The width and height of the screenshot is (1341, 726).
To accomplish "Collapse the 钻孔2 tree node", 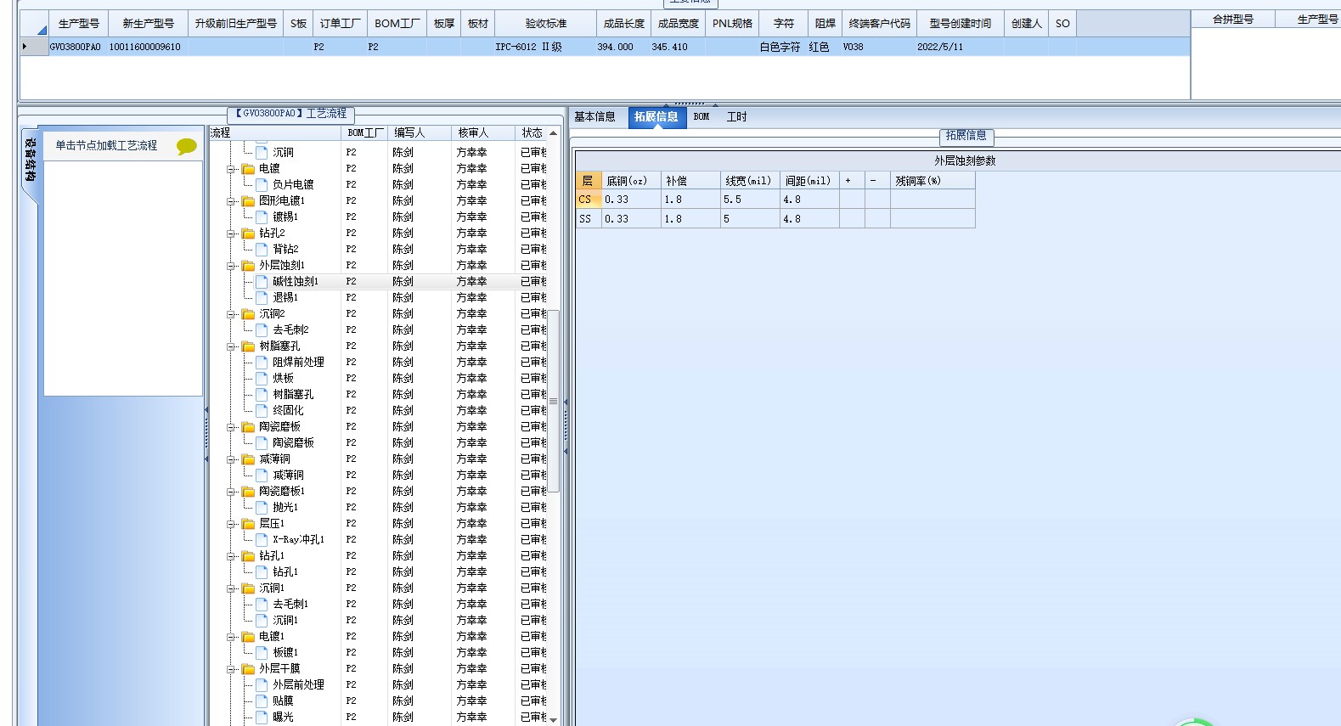I will [x=231, y=234].
